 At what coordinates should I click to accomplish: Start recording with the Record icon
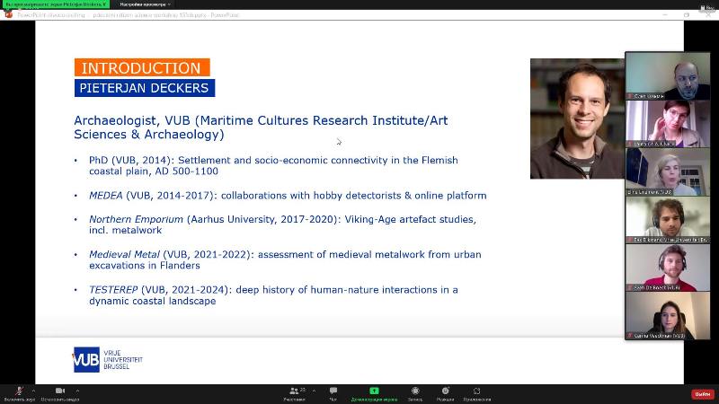coord(415,392)
